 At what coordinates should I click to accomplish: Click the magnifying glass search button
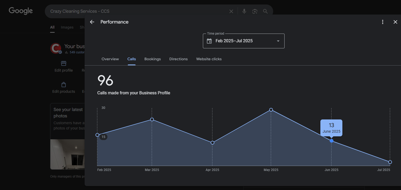click(265, 11)
